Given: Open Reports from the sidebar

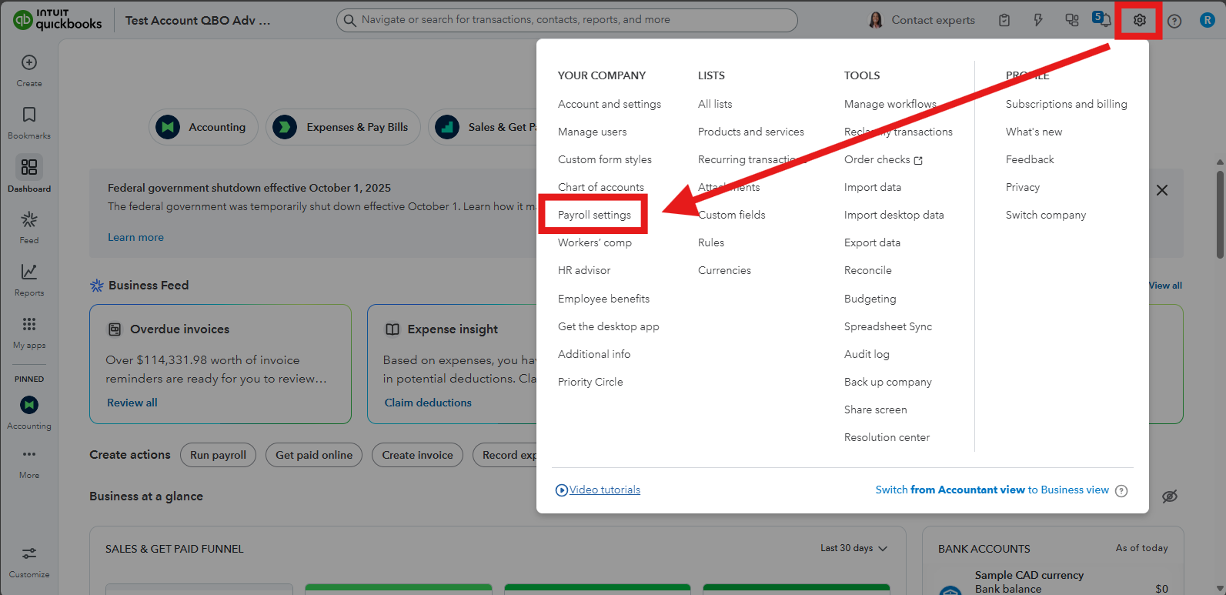Looking at the screenshot, I should click(x=29, y=272).
